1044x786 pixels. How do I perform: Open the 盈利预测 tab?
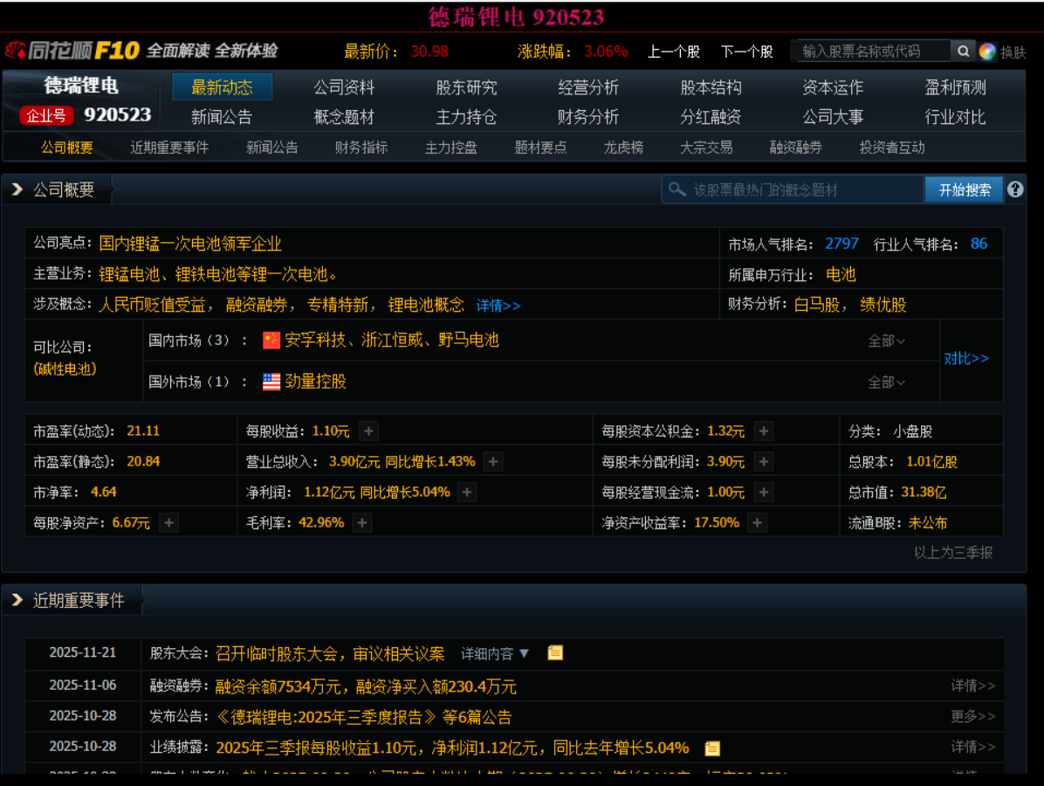tap(956, 87)
